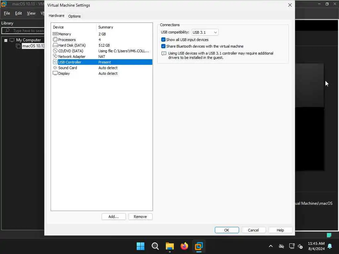
Task: Click the 512 GB hard disk summary
Action: coord(104,45)
